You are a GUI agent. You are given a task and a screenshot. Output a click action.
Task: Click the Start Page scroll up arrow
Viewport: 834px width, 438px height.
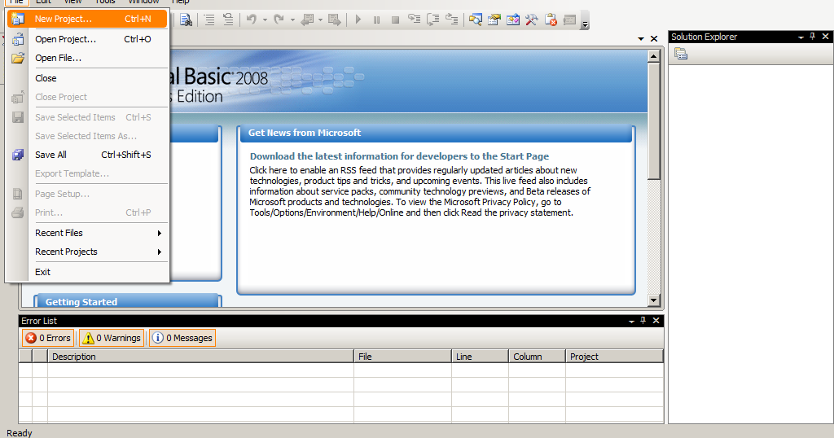pos(654,56)
